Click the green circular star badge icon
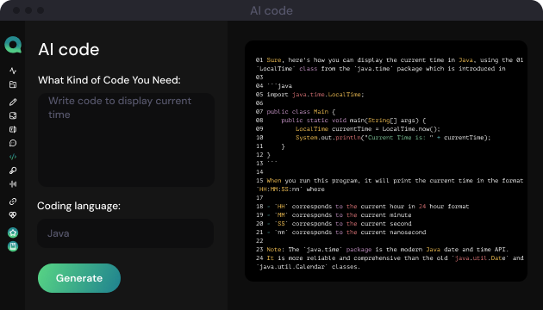 tap(13, 232)
